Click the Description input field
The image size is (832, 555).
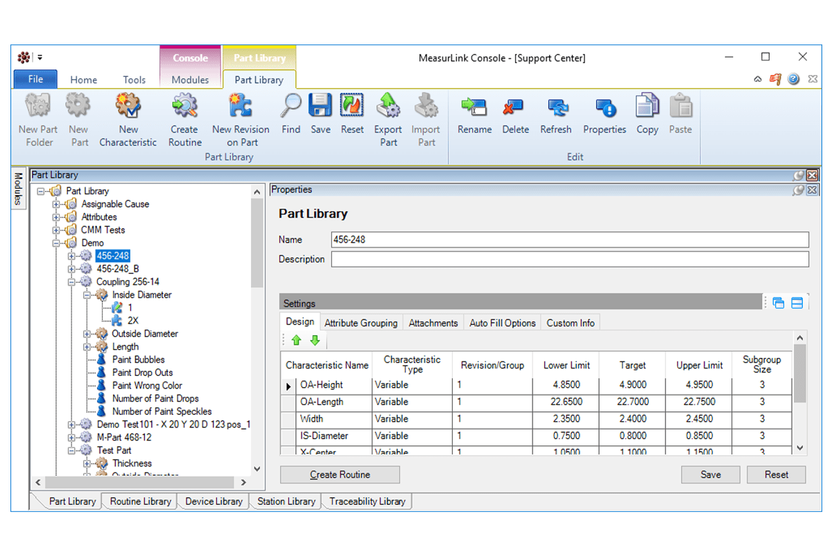(569, 259)
